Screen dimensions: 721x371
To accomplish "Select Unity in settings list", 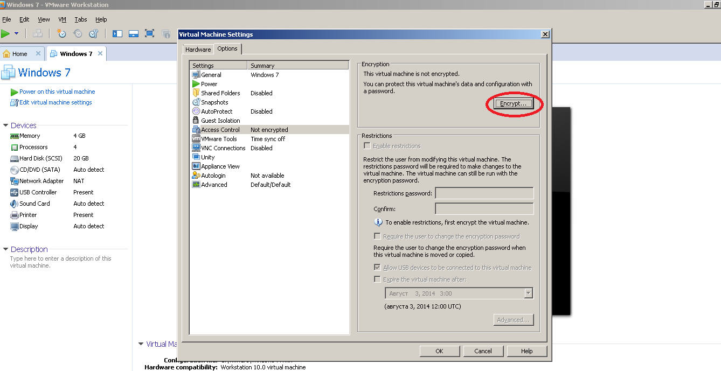I will point(270,157).
